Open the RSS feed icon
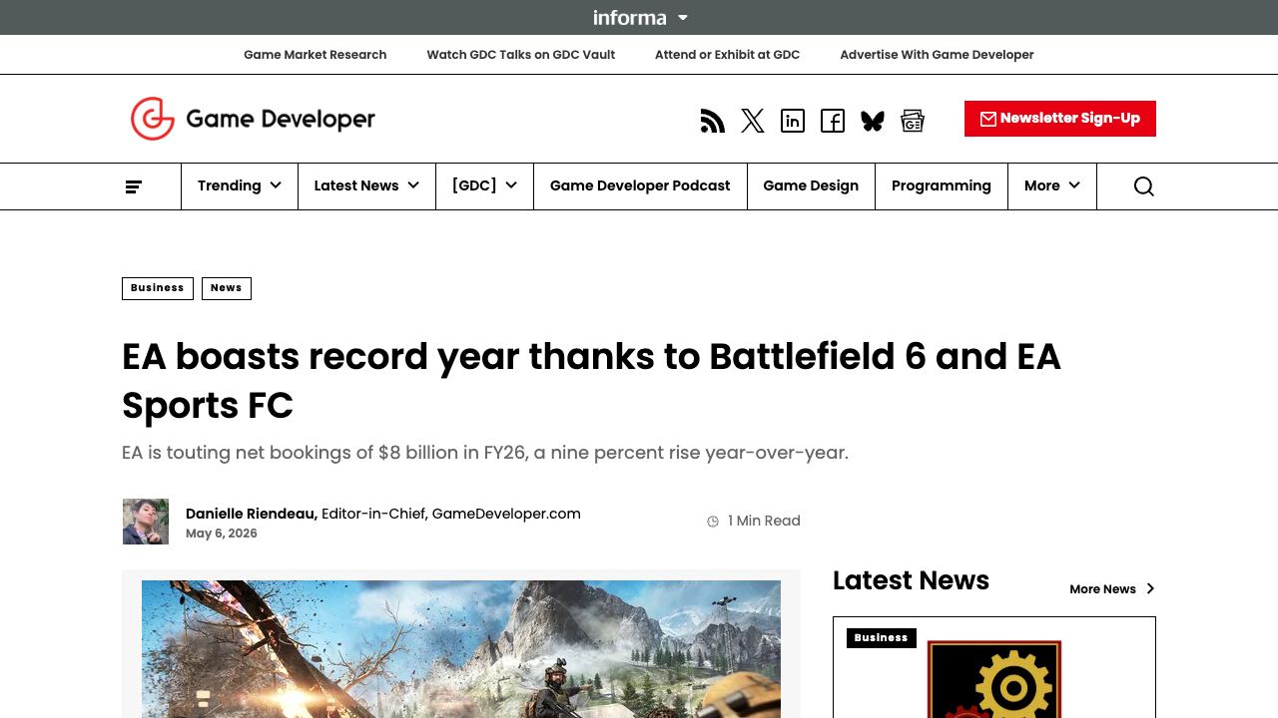 point(712,122)
